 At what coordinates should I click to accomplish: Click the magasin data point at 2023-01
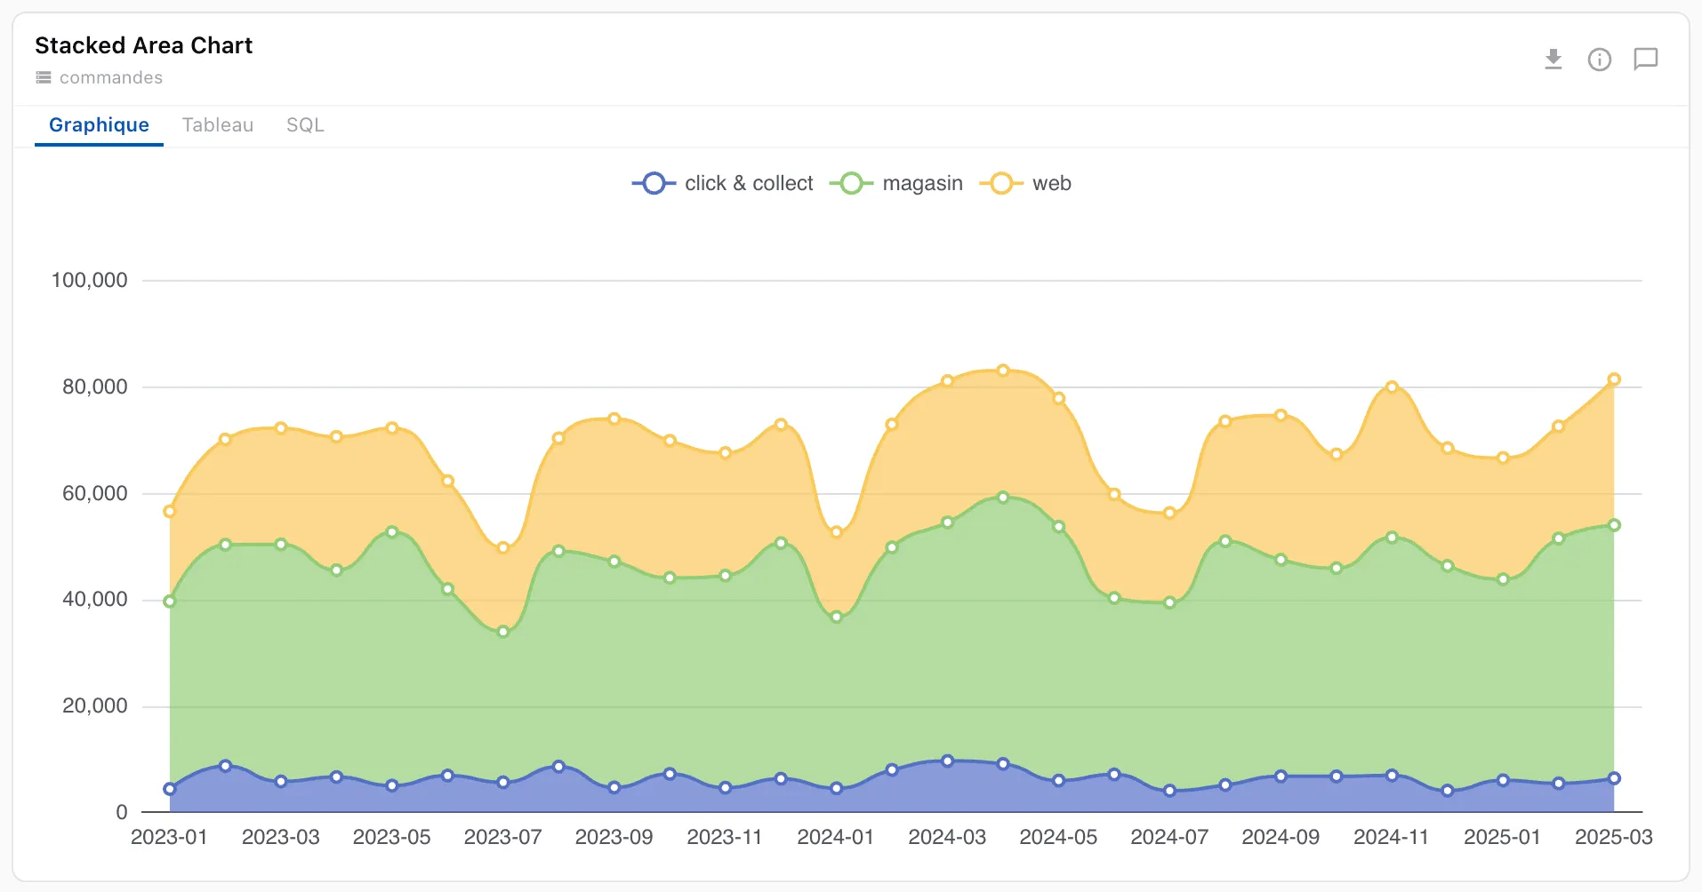point(170,601)
